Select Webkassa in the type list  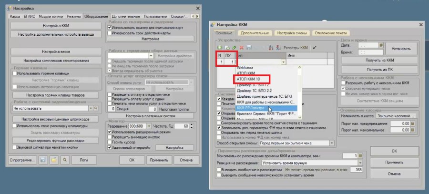tap(245, 67)
